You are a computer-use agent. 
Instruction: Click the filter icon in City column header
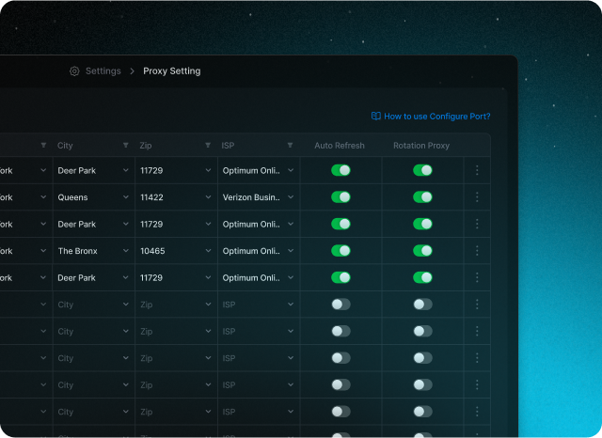[x=126, y=146]
